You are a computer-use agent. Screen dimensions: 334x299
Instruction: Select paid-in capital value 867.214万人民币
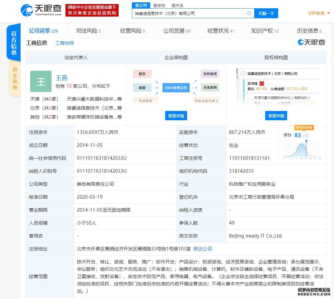pos(247,132)
